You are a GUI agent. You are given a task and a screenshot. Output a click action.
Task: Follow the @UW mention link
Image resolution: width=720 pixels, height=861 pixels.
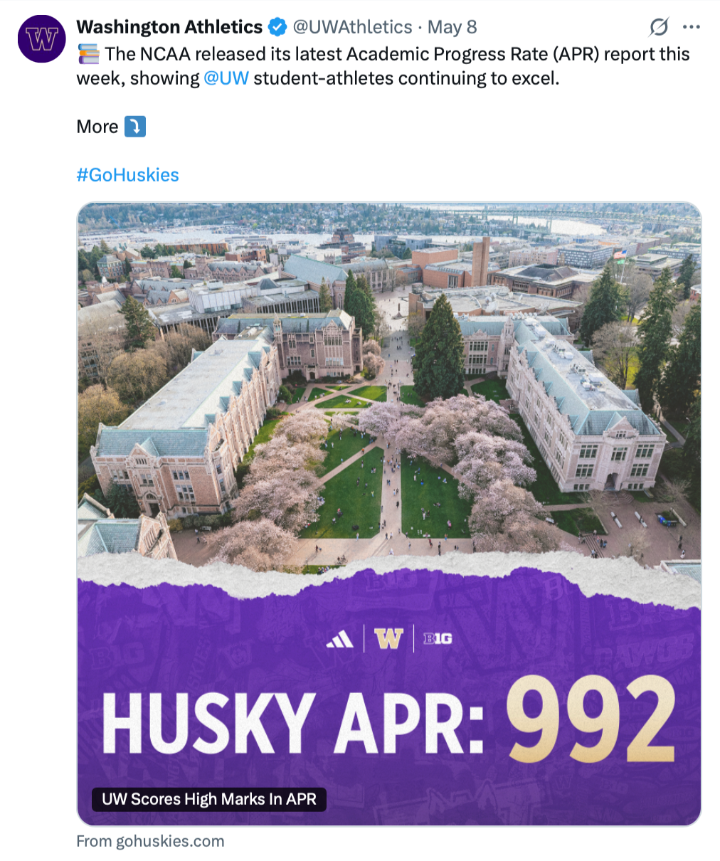226,78
